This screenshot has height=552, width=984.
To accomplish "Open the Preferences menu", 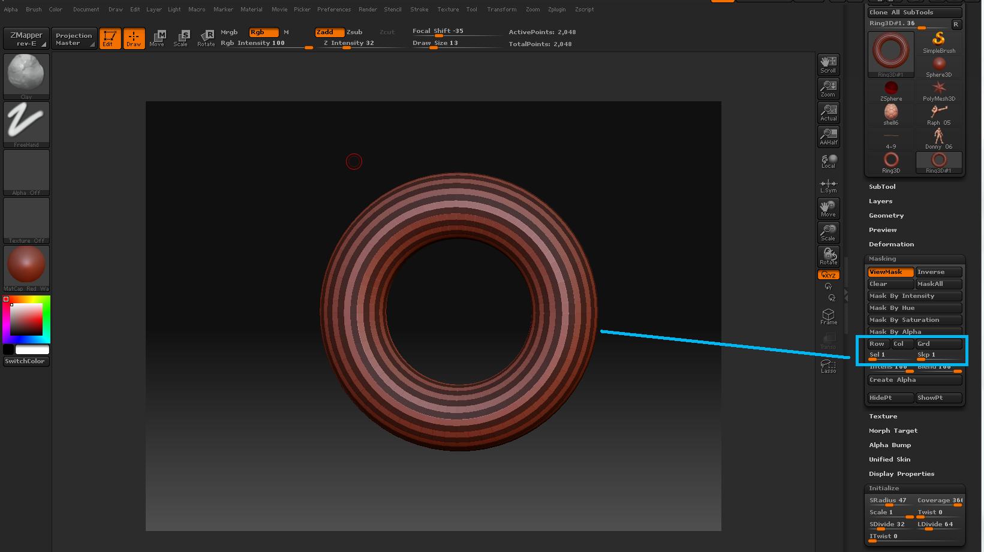I will click(x=333, y=10).
